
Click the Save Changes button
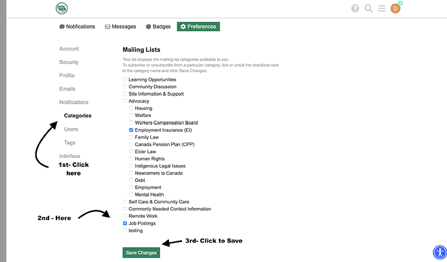pos(141,252)
